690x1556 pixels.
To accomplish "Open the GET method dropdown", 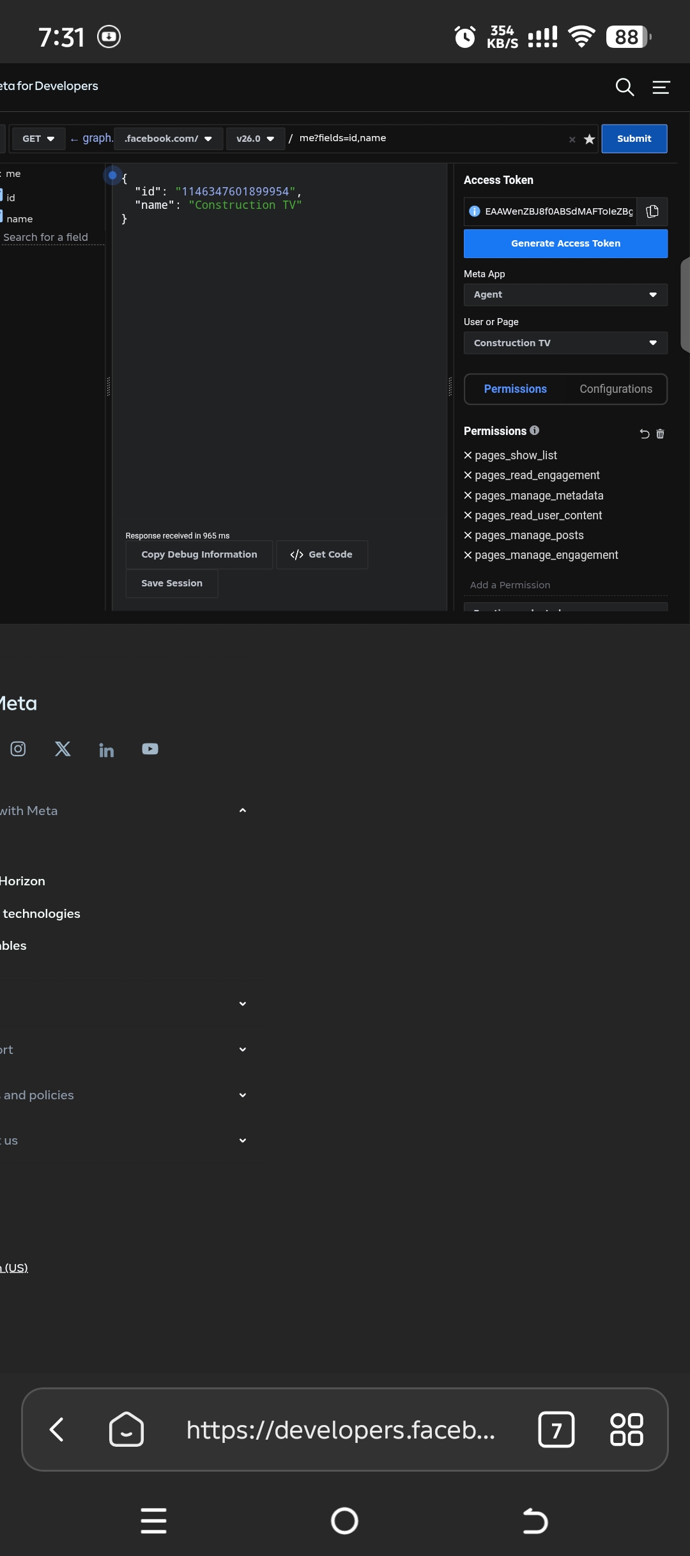I will pyautogui.click(x=38, y=139).
